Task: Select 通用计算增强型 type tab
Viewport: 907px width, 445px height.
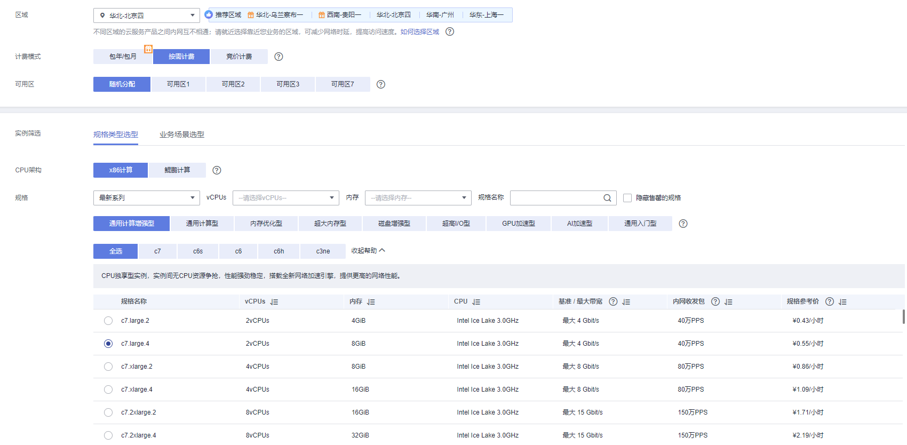Action: [131, 224]
